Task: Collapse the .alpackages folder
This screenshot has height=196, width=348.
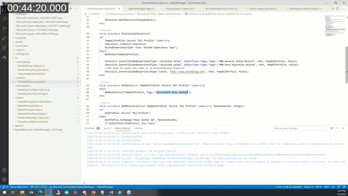Action: click(20, 14)
